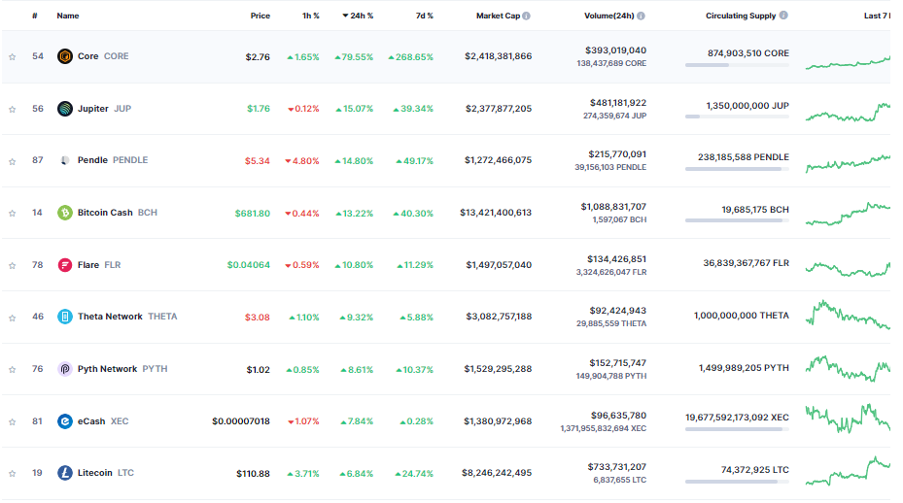Open the Litecoin 7-day sparkline chart
The image size is (903, 503).
tap(848, 471)
